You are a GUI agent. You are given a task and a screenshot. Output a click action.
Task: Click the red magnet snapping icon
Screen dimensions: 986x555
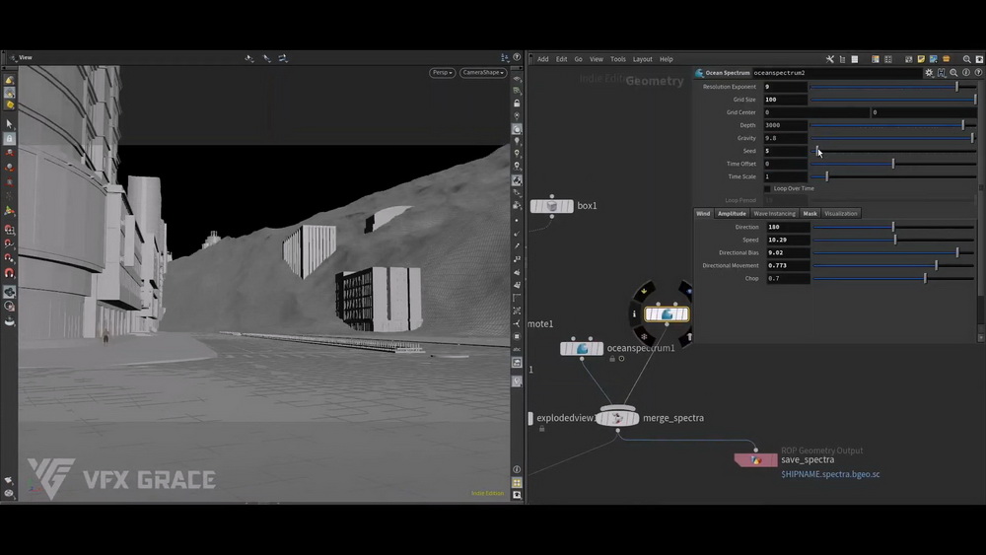click(x=9, y=273)
